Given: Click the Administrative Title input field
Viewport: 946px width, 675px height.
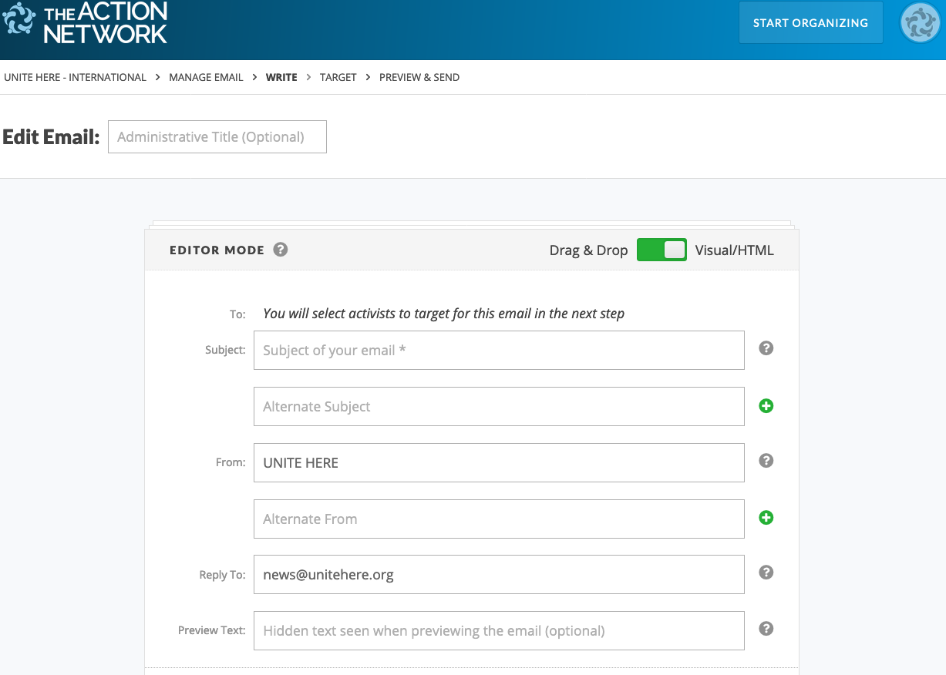Looking at the screenshot, I should coord(217,136).
